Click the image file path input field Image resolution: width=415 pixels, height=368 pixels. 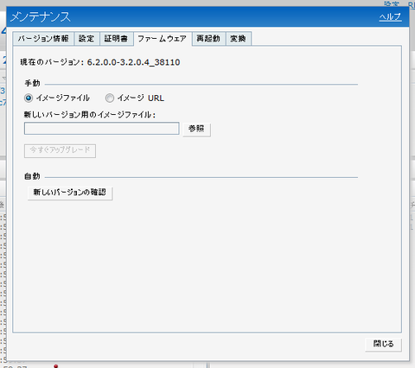[102, 129]
